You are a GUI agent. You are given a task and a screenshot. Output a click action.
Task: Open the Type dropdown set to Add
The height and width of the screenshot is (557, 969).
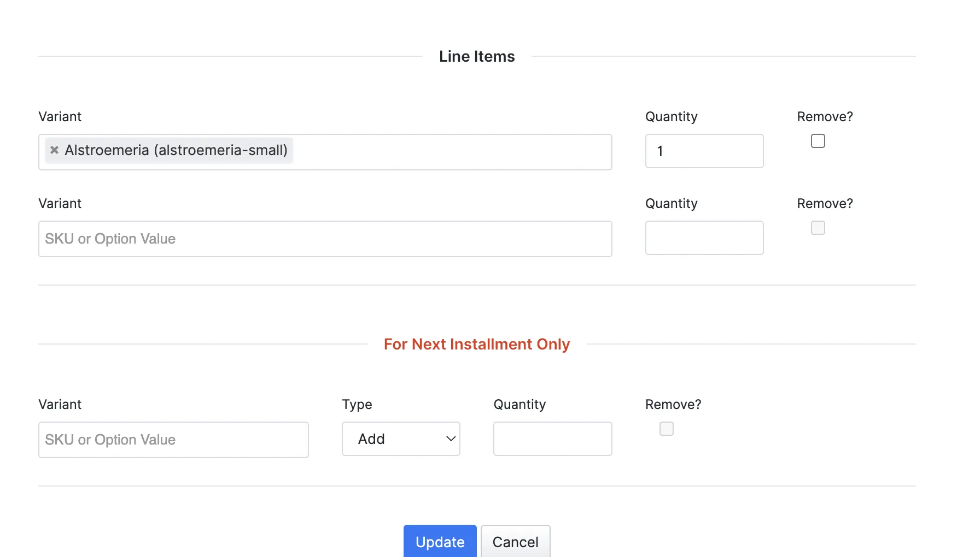coord(401,439)
